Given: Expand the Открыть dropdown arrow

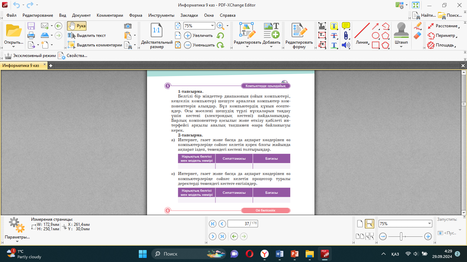Looking at the screenshot, I should coord(14,47).
